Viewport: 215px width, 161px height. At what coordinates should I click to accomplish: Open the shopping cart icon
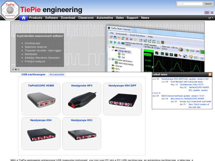209,18
